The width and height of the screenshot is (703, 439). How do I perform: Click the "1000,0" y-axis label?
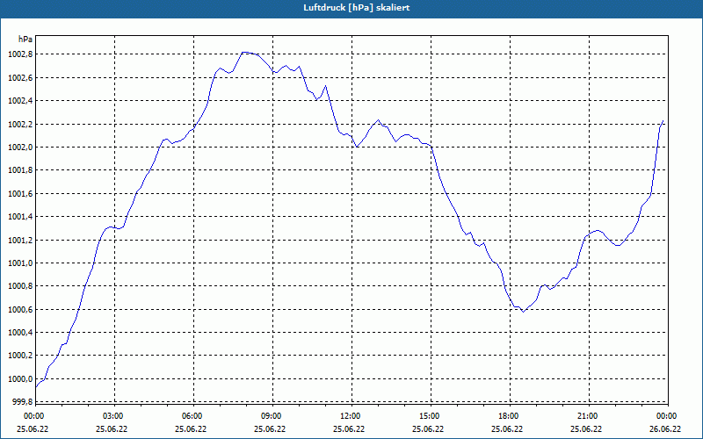pyautogui.click(x=20, y=379)
